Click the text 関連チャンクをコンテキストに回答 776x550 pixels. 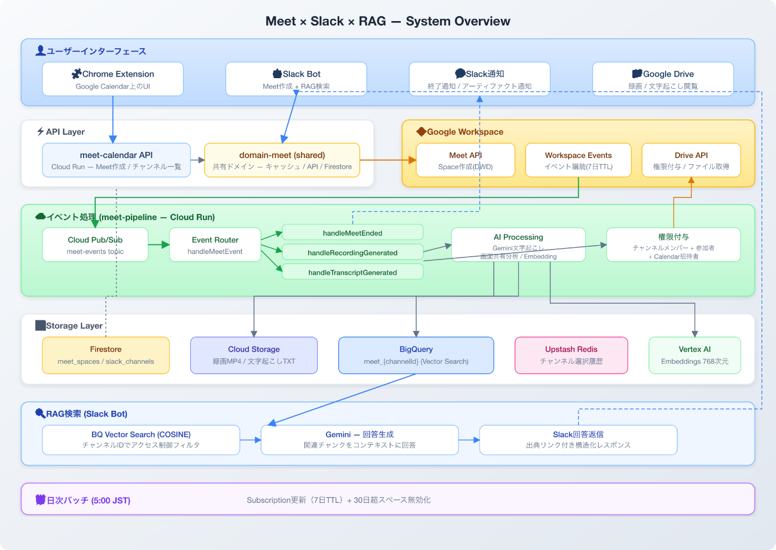[360, 445]
